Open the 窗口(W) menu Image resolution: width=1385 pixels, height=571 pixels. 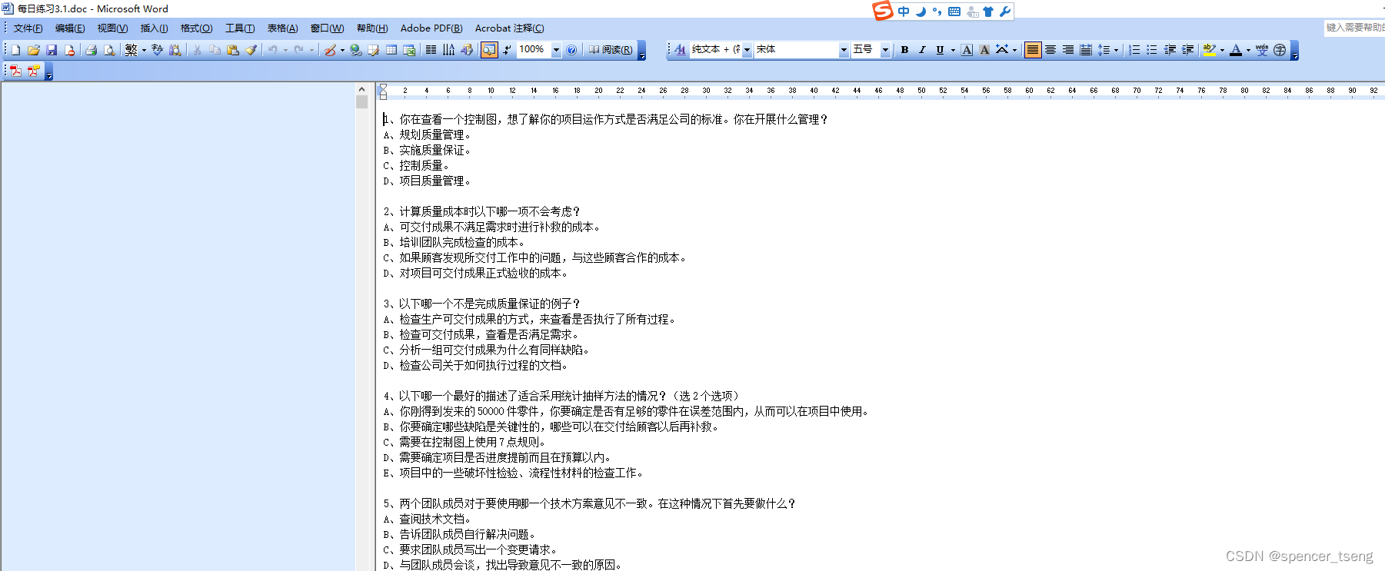tap(328, 28)
